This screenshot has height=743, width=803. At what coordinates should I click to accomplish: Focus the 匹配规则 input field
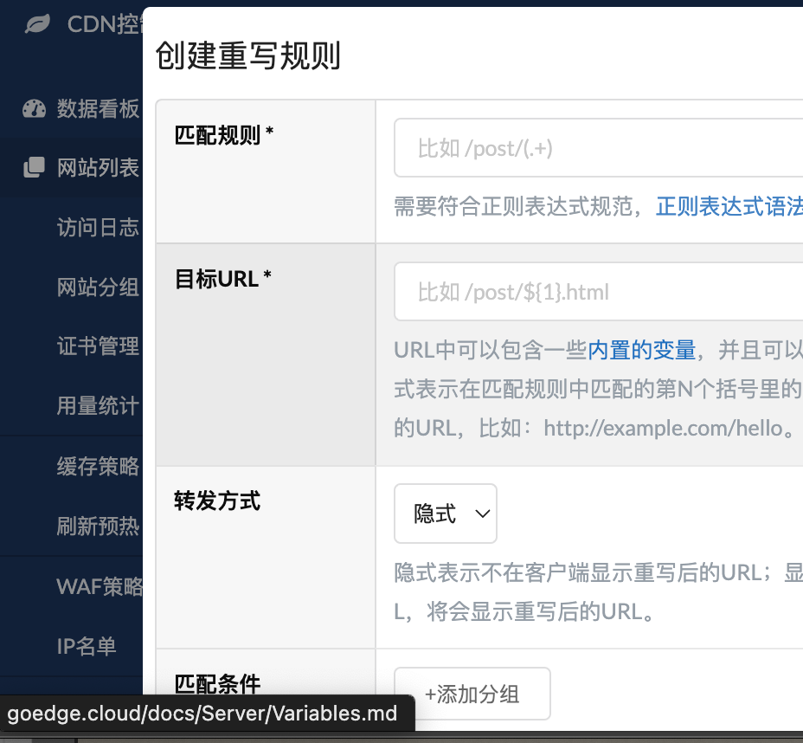tap(599, 148)
